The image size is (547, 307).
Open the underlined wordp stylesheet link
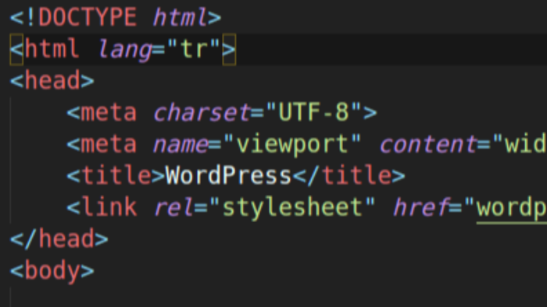tap(512, 210)
